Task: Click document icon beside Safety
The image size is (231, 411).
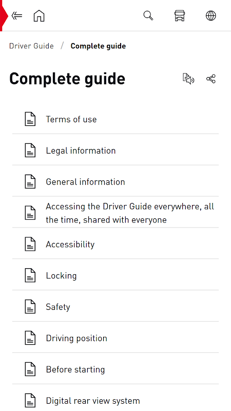Action: [30, 307]
